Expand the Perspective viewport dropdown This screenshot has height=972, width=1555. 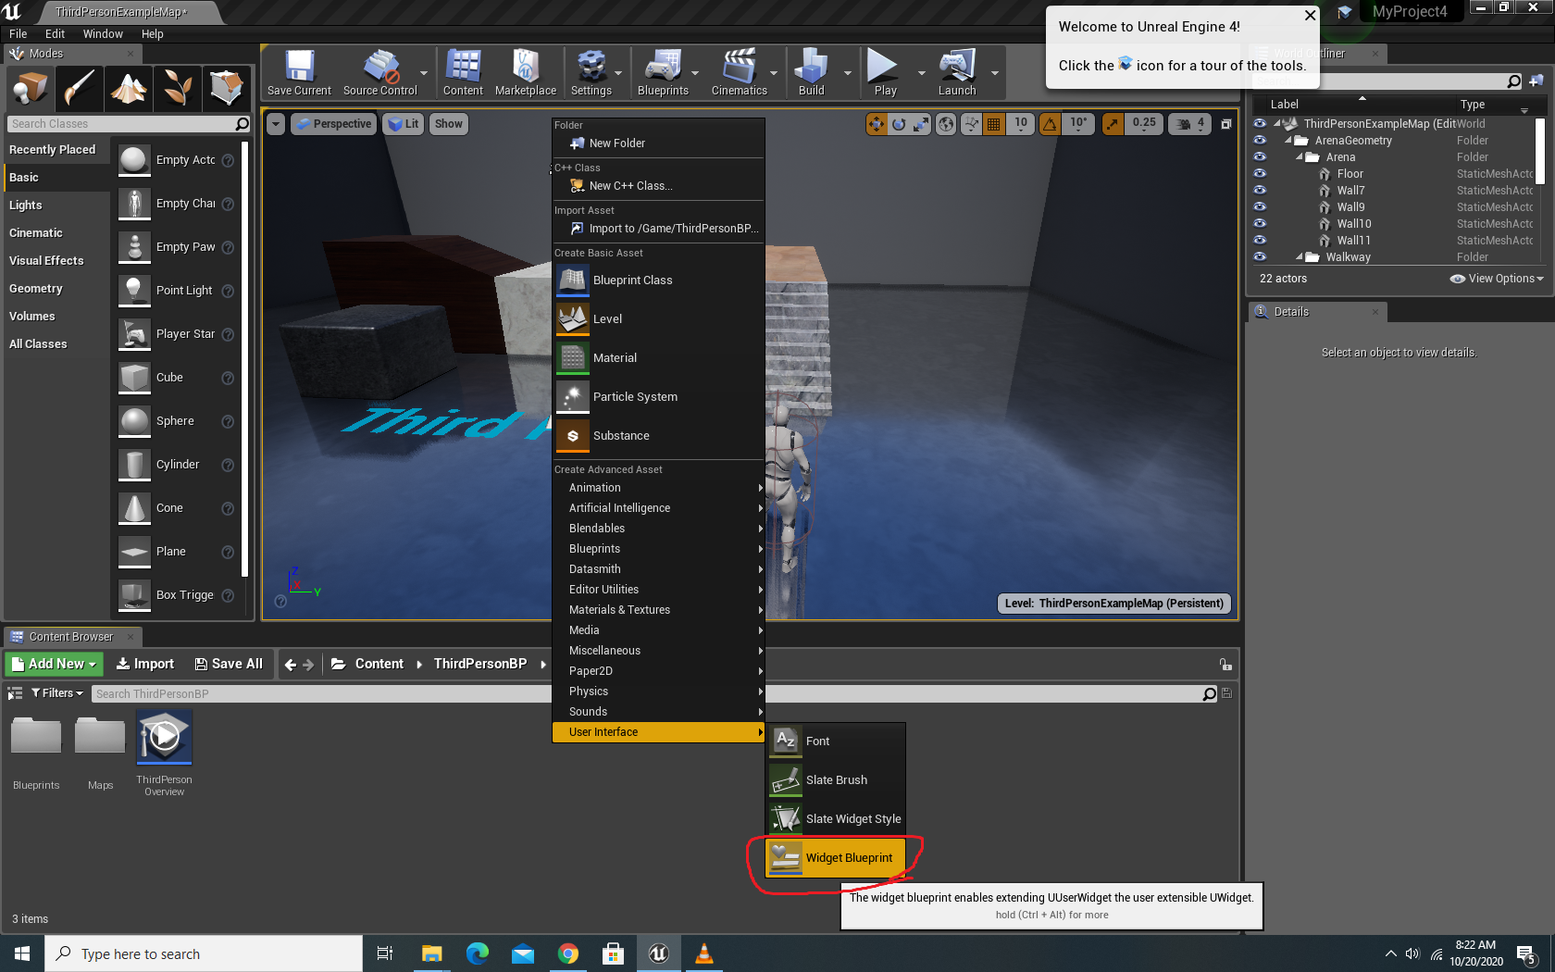pyautogui.click(x=333, y=123)
